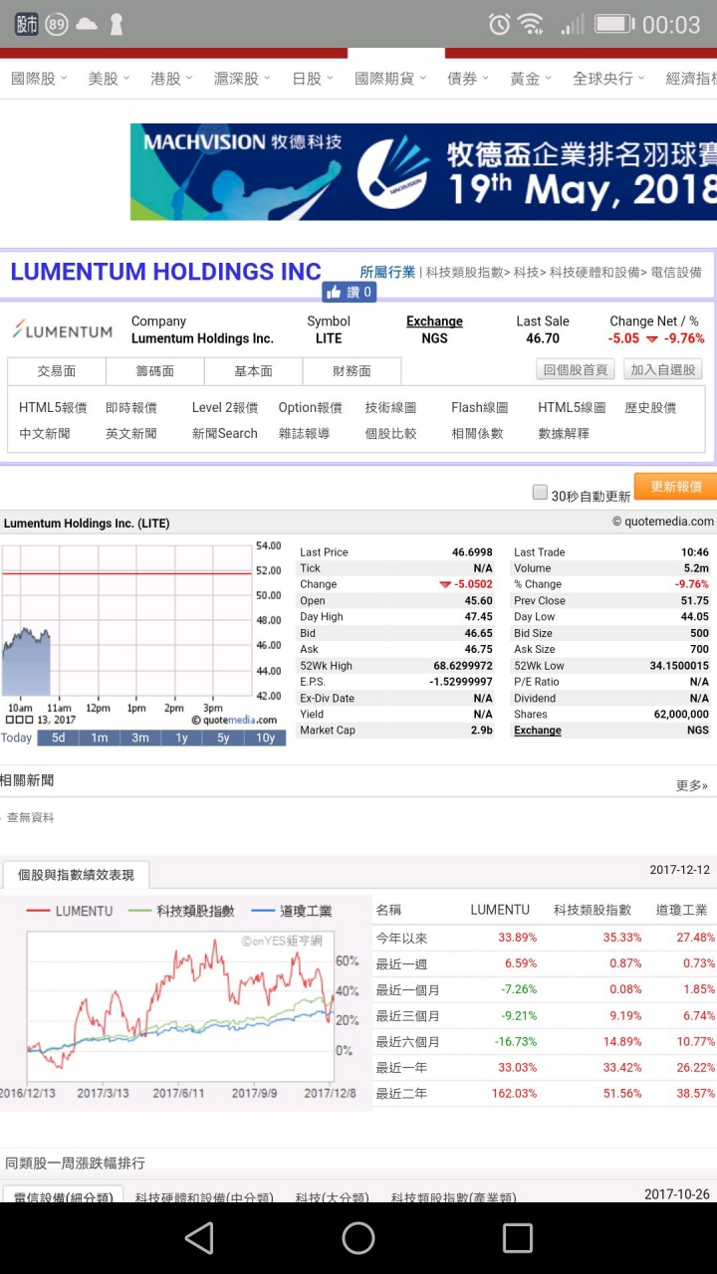The width and height of the screenshot is (717, 1274).
Task: Click the Lumentum company logo
Action: pyautogui.click(x=62, y=330)
